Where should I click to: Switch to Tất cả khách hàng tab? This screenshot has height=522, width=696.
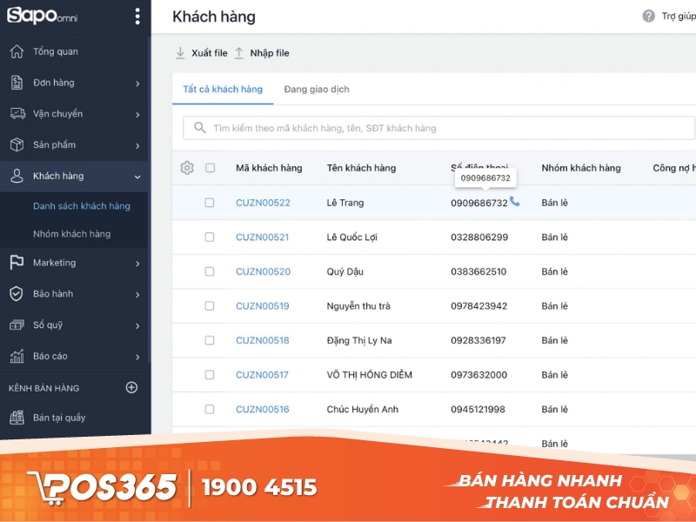[223, 90]
